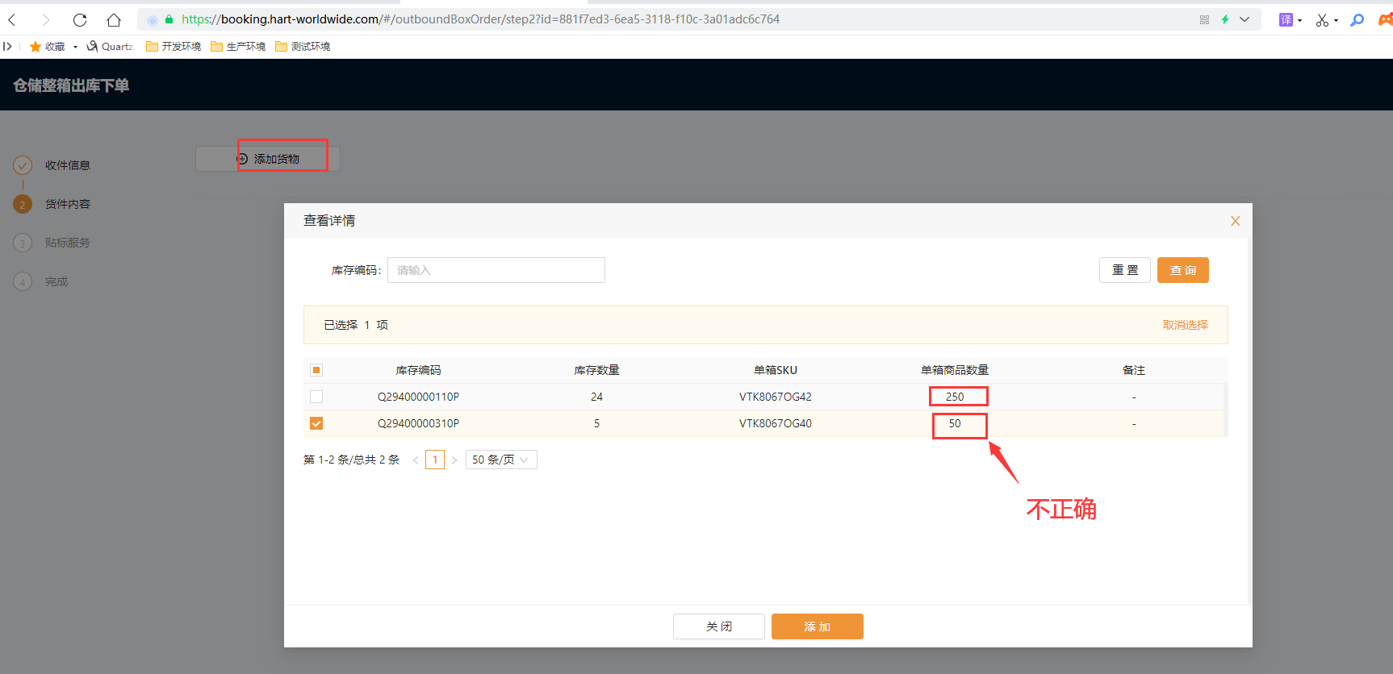Open the purple translate extension icon
The height and width of the screenshot is (674, 1393).
coord(1286,20)
